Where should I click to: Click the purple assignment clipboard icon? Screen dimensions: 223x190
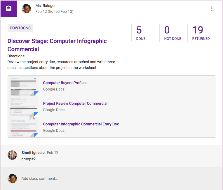point(9,9)
